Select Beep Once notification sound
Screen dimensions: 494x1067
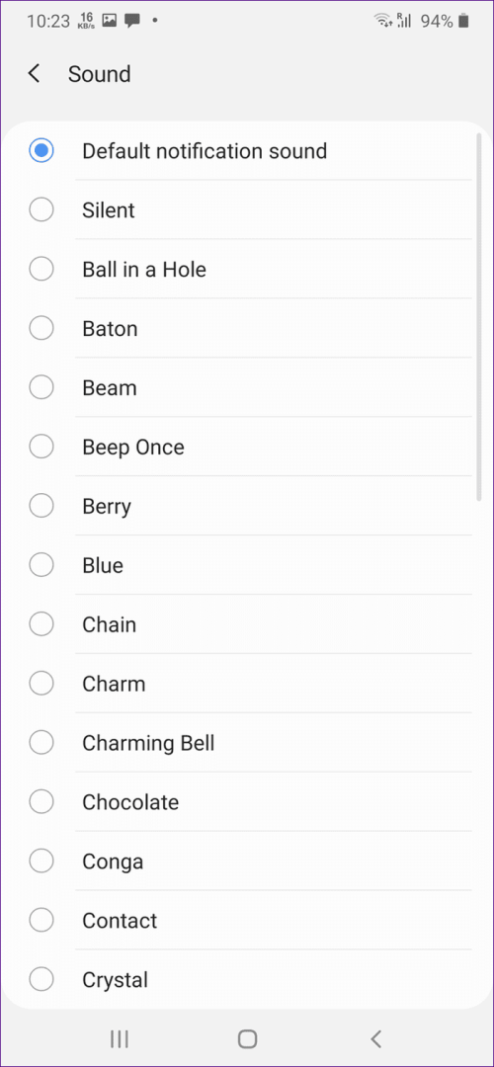[x=41, y=447]
